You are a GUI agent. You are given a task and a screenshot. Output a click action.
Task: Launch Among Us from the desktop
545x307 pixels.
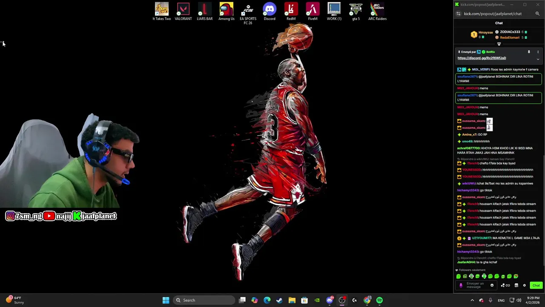click(x=227, y=12)
